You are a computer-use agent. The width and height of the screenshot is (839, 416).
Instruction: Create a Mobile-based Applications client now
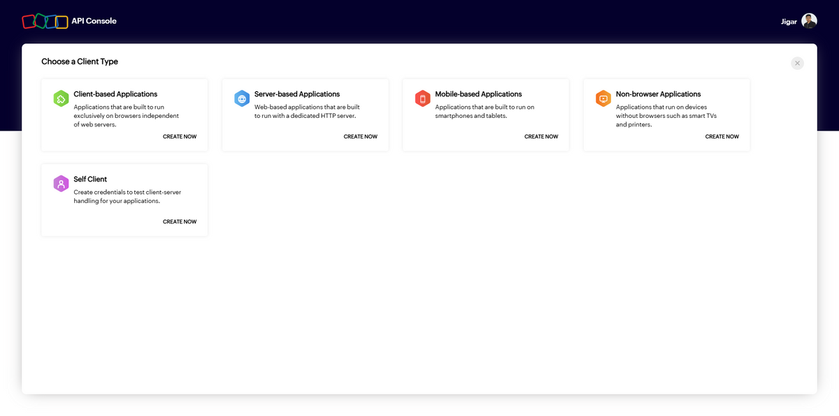click(x=541, y=137)
